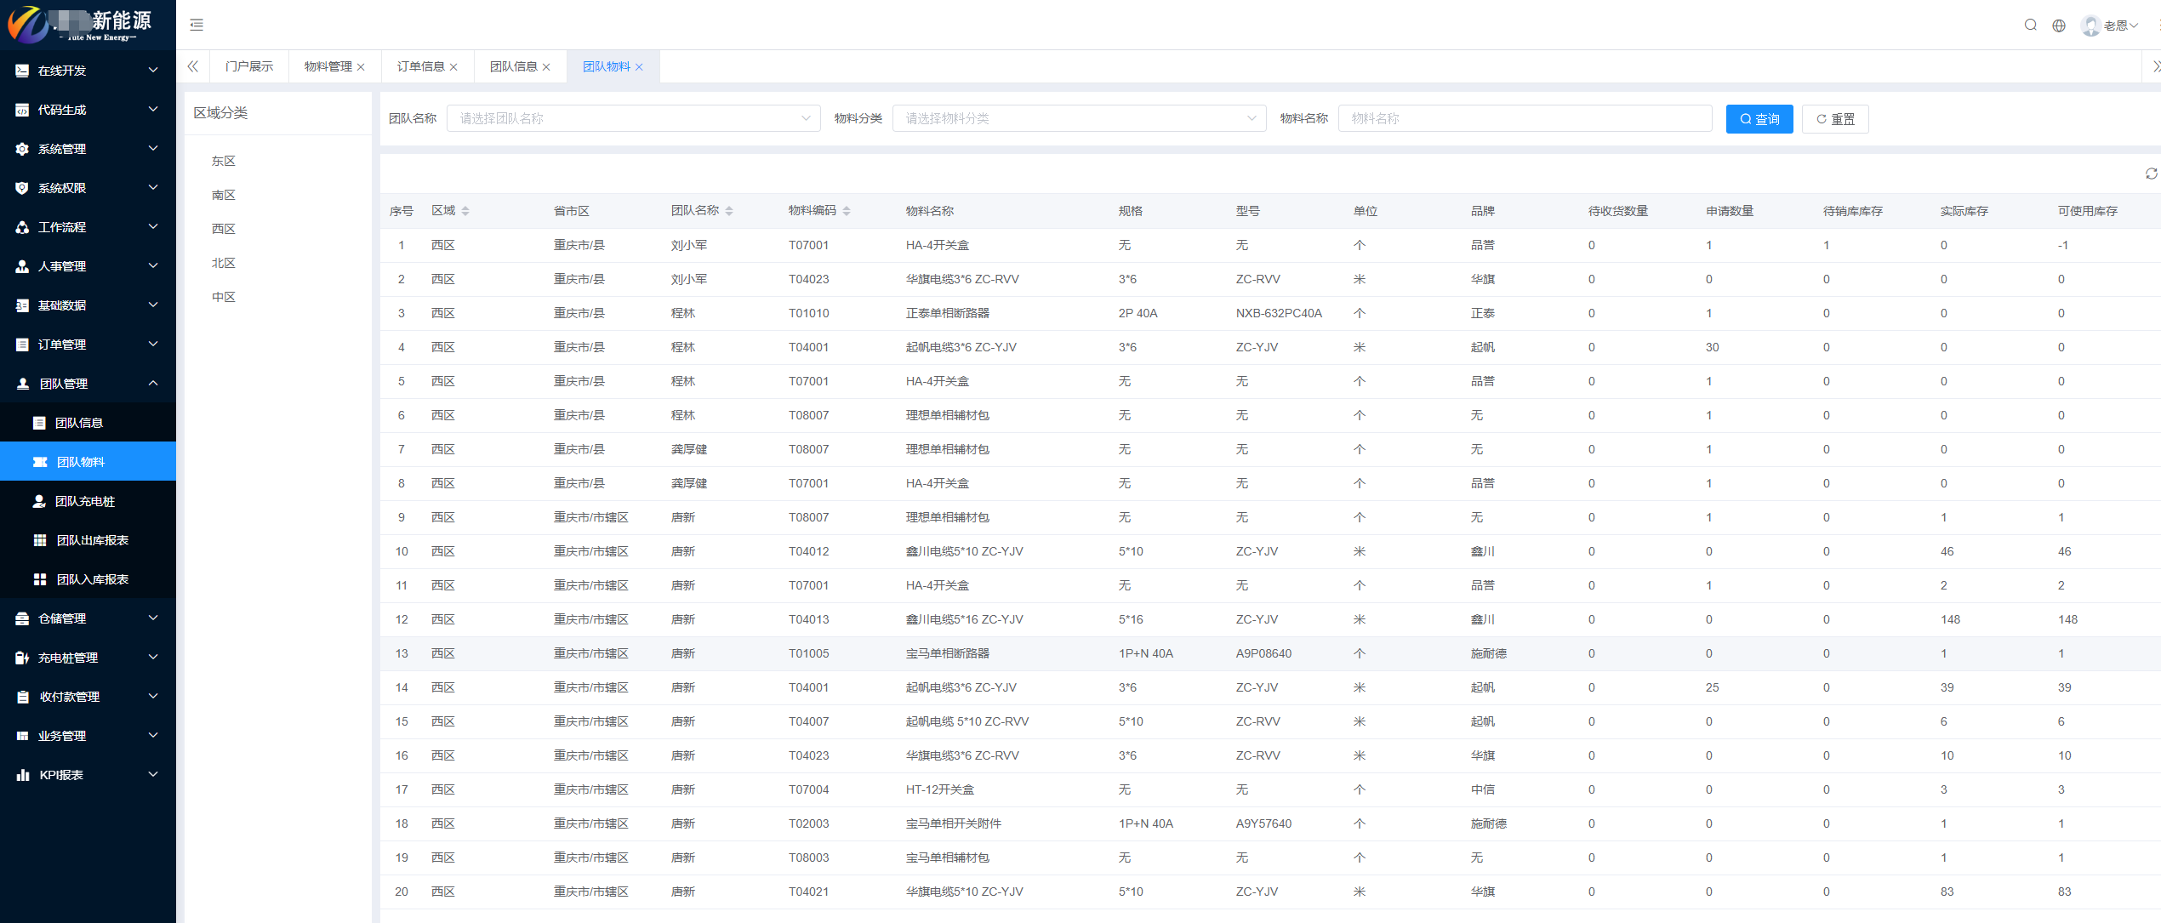Expand the 工作流程 menu chevron
This screenshot has width=2161, height=923.
(x=153, y=226)
